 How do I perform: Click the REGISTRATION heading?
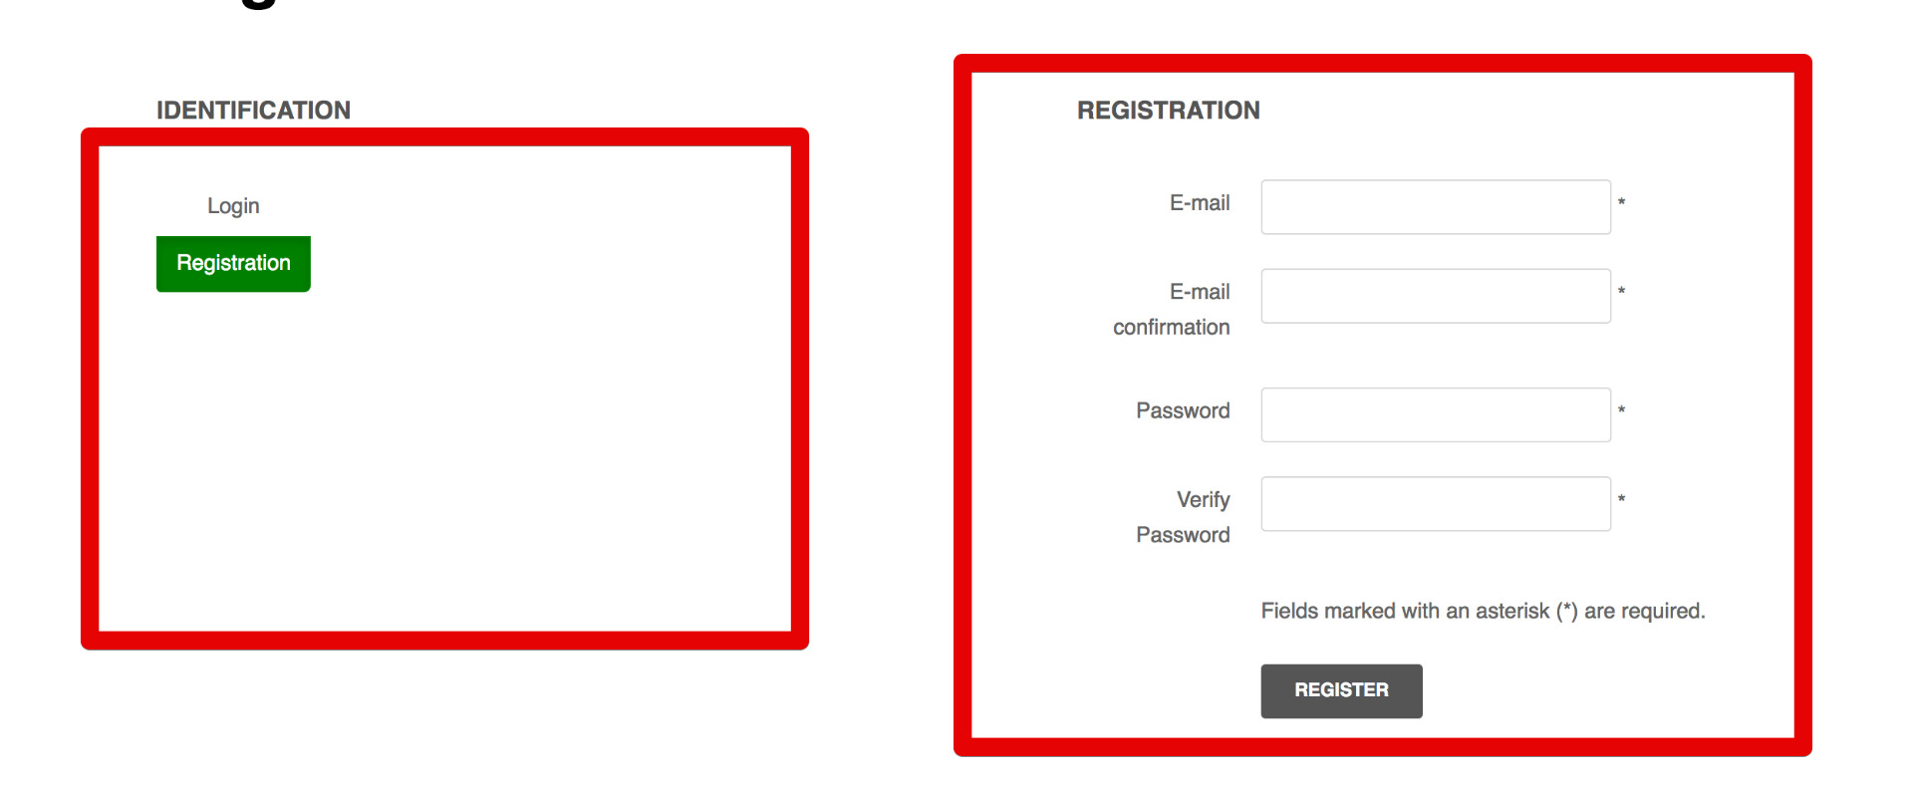click(x=1168, y=111)
